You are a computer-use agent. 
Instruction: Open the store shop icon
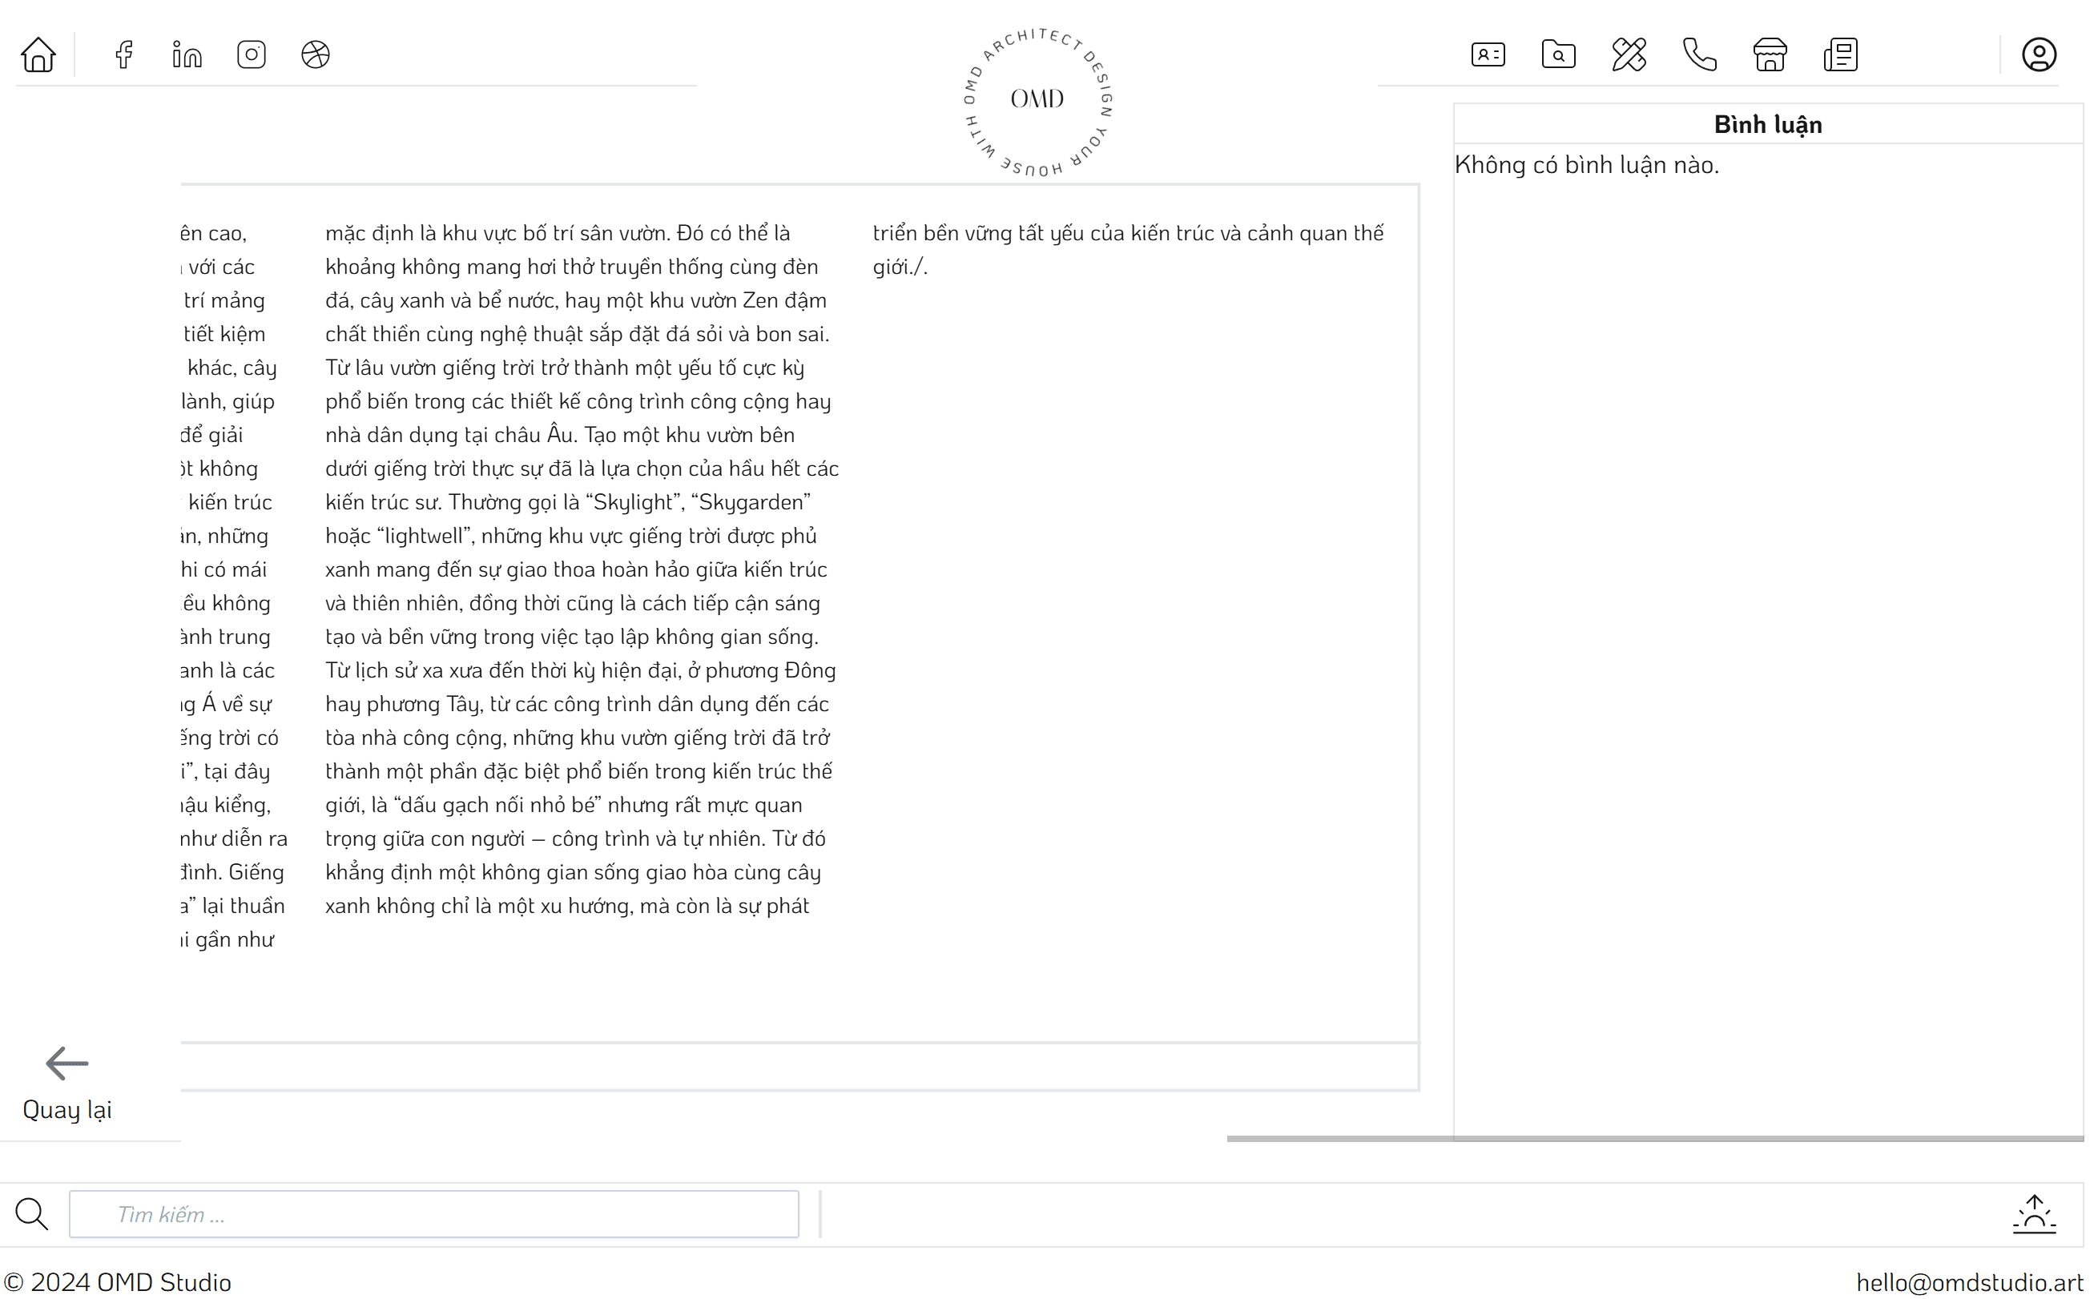point(1770,54)
